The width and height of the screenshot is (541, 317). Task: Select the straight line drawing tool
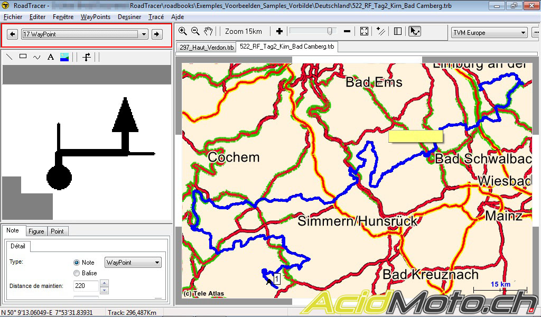point(10,57)
